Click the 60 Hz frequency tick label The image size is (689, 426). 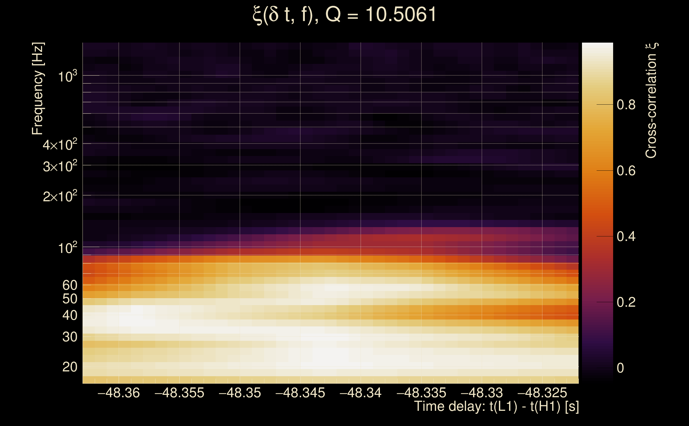(69, 285)
